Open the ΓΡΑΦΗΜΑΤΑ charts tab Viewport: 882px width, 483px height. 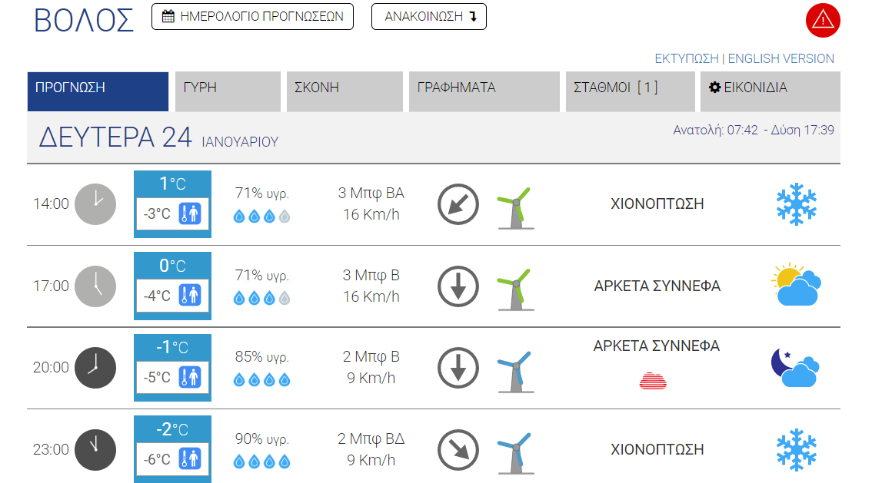[x=484, y=91]
